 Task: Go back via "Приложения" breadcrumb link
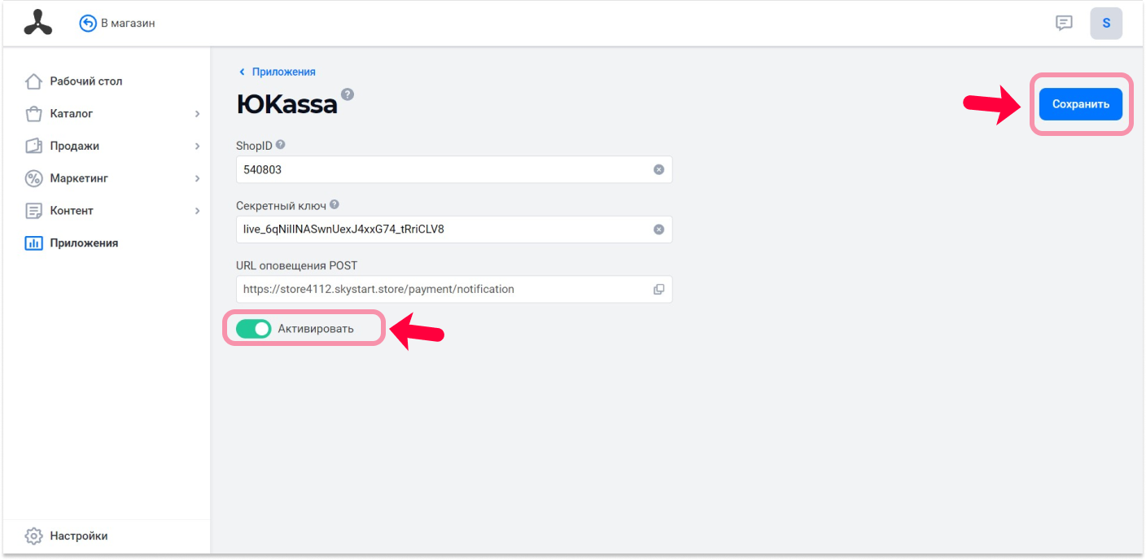point(284,72)
